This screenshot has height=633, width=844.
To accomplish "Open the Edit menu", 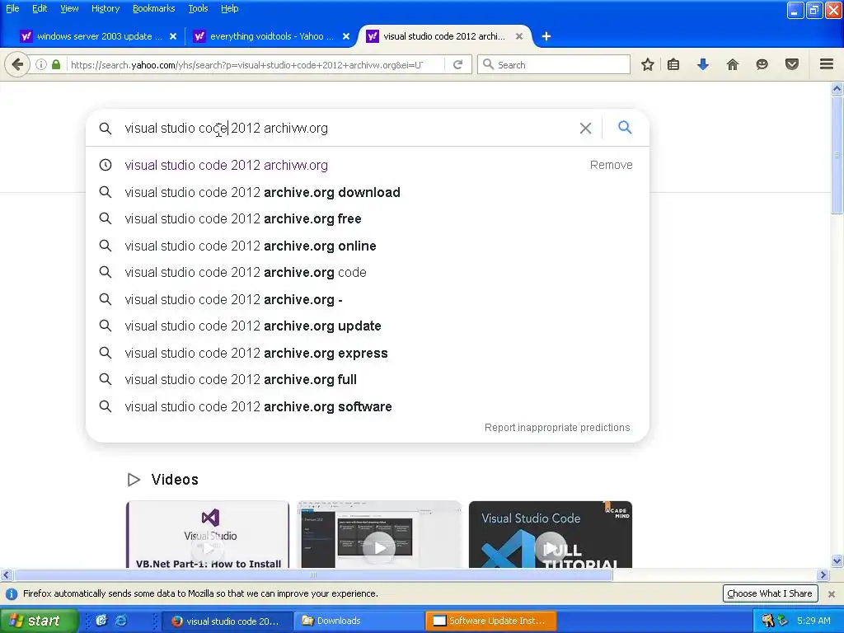I will pos(40,8).
